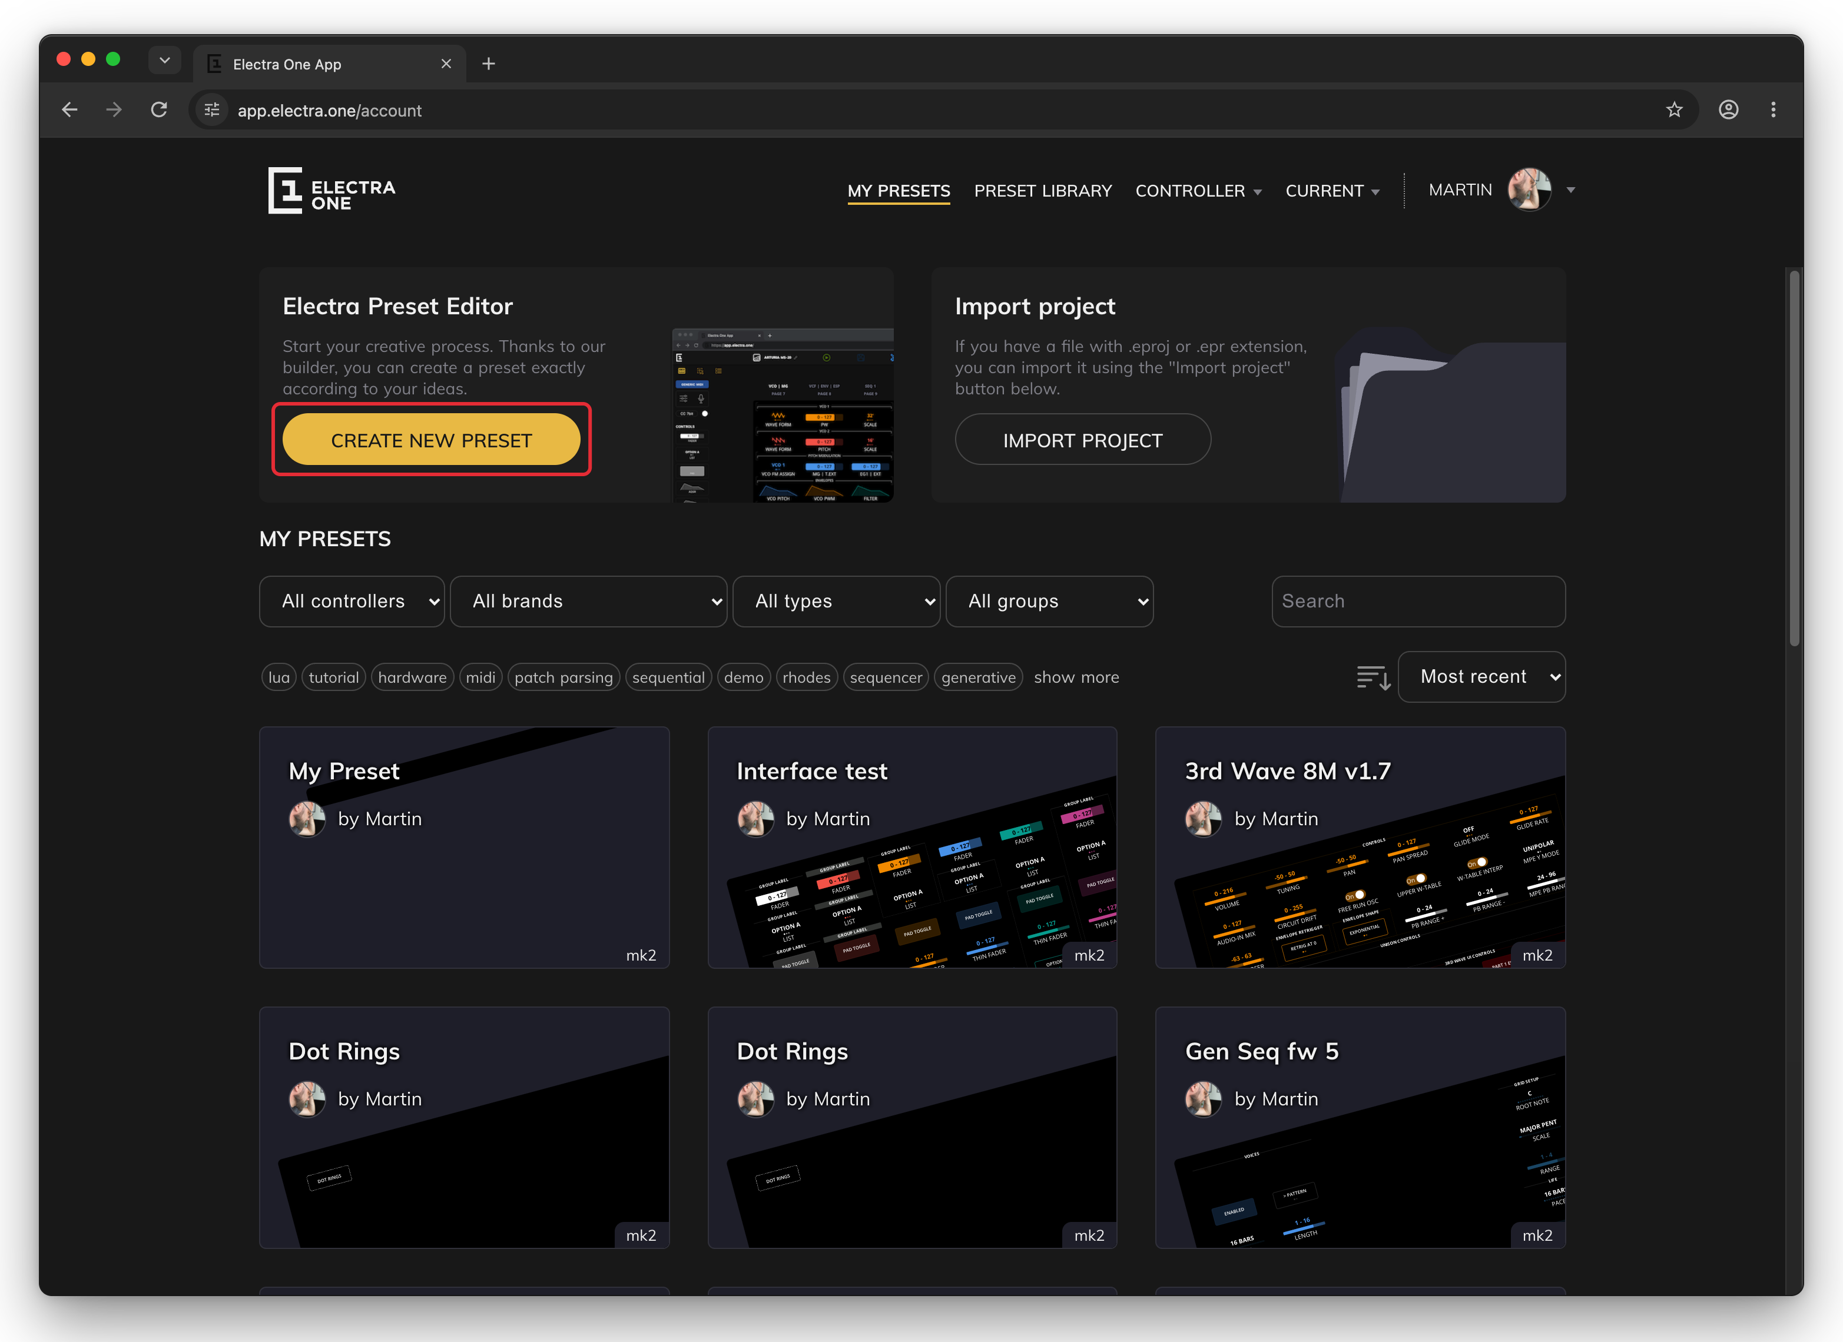Open the 3rd Wave 8M v1.7 preset
Image resolution: width=1843 pixels, height=1342 pixels.
pyautogui.click(x=1360, y=847)
